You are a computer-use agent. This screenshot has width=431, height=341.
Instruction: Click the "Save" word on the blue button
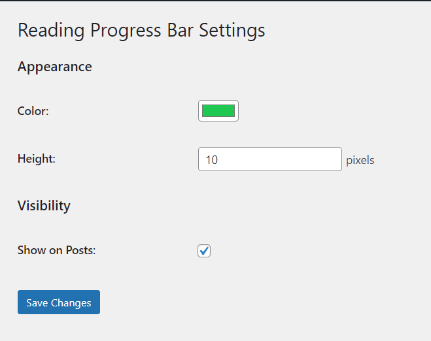[37, 303]
